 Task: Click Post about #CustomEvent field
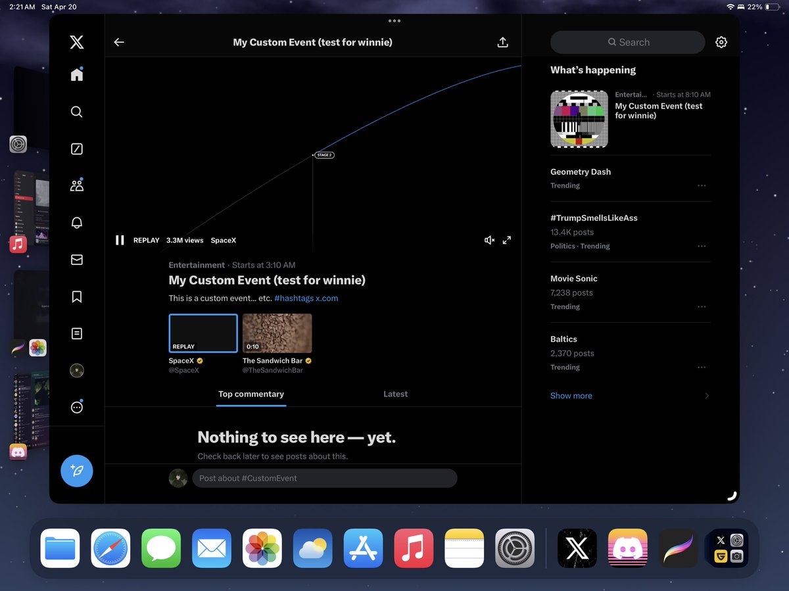[325, 478]
